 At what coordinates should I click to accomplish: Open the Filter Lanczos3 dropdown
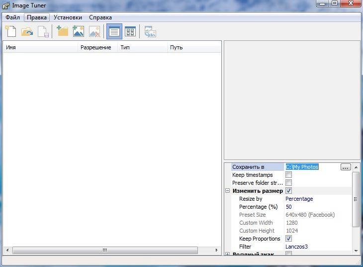pos(318,247)
